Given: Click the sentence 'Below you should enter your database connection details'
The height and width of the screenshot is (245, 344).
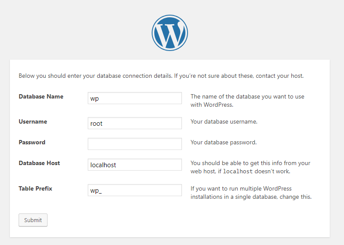Looking at the screenshot, I should [x=96, y=76].
